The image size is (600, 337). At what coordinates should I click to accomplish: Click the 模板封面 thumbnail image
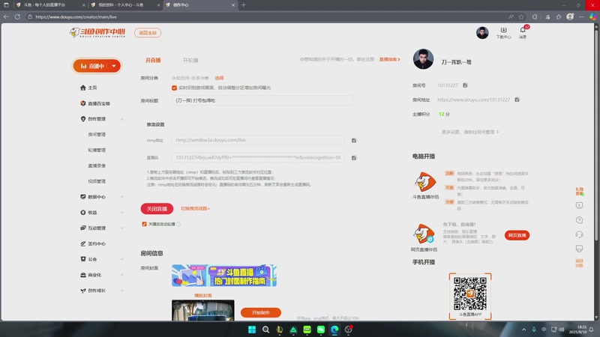(202, 310)
